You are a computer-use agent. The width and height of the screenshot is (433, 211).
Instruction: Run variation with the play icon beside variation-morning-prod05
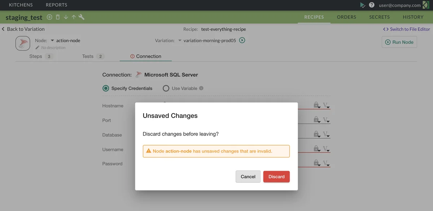pos(242,40)
